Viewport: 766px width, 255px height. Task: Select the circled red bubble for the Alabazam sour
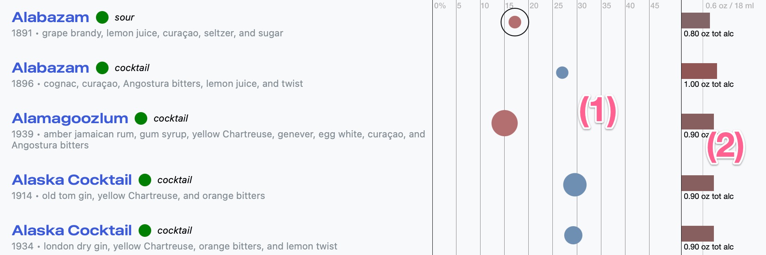click(515, 22)
